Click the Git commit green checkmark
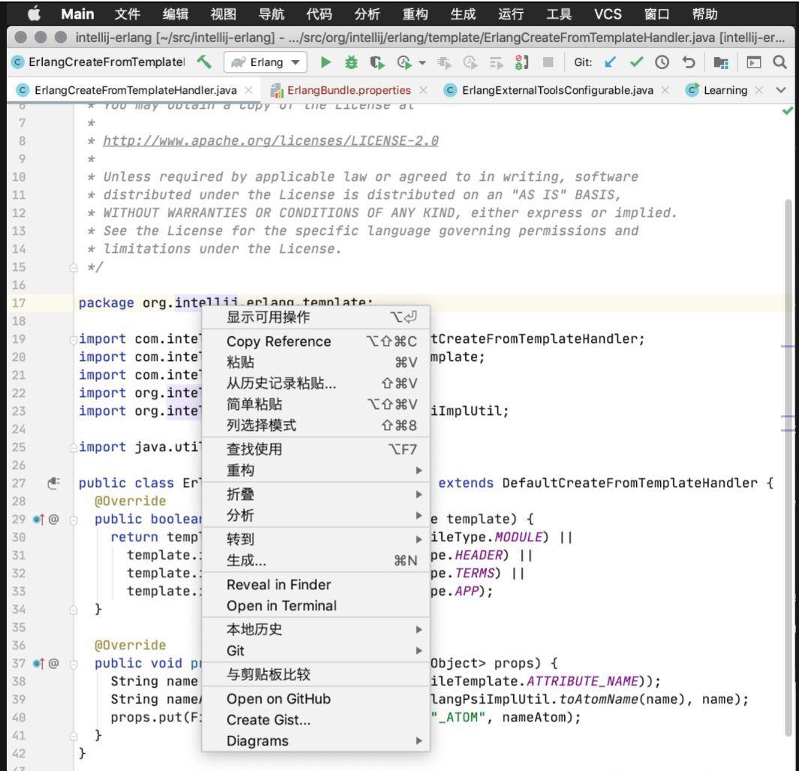 coord(636,62)
